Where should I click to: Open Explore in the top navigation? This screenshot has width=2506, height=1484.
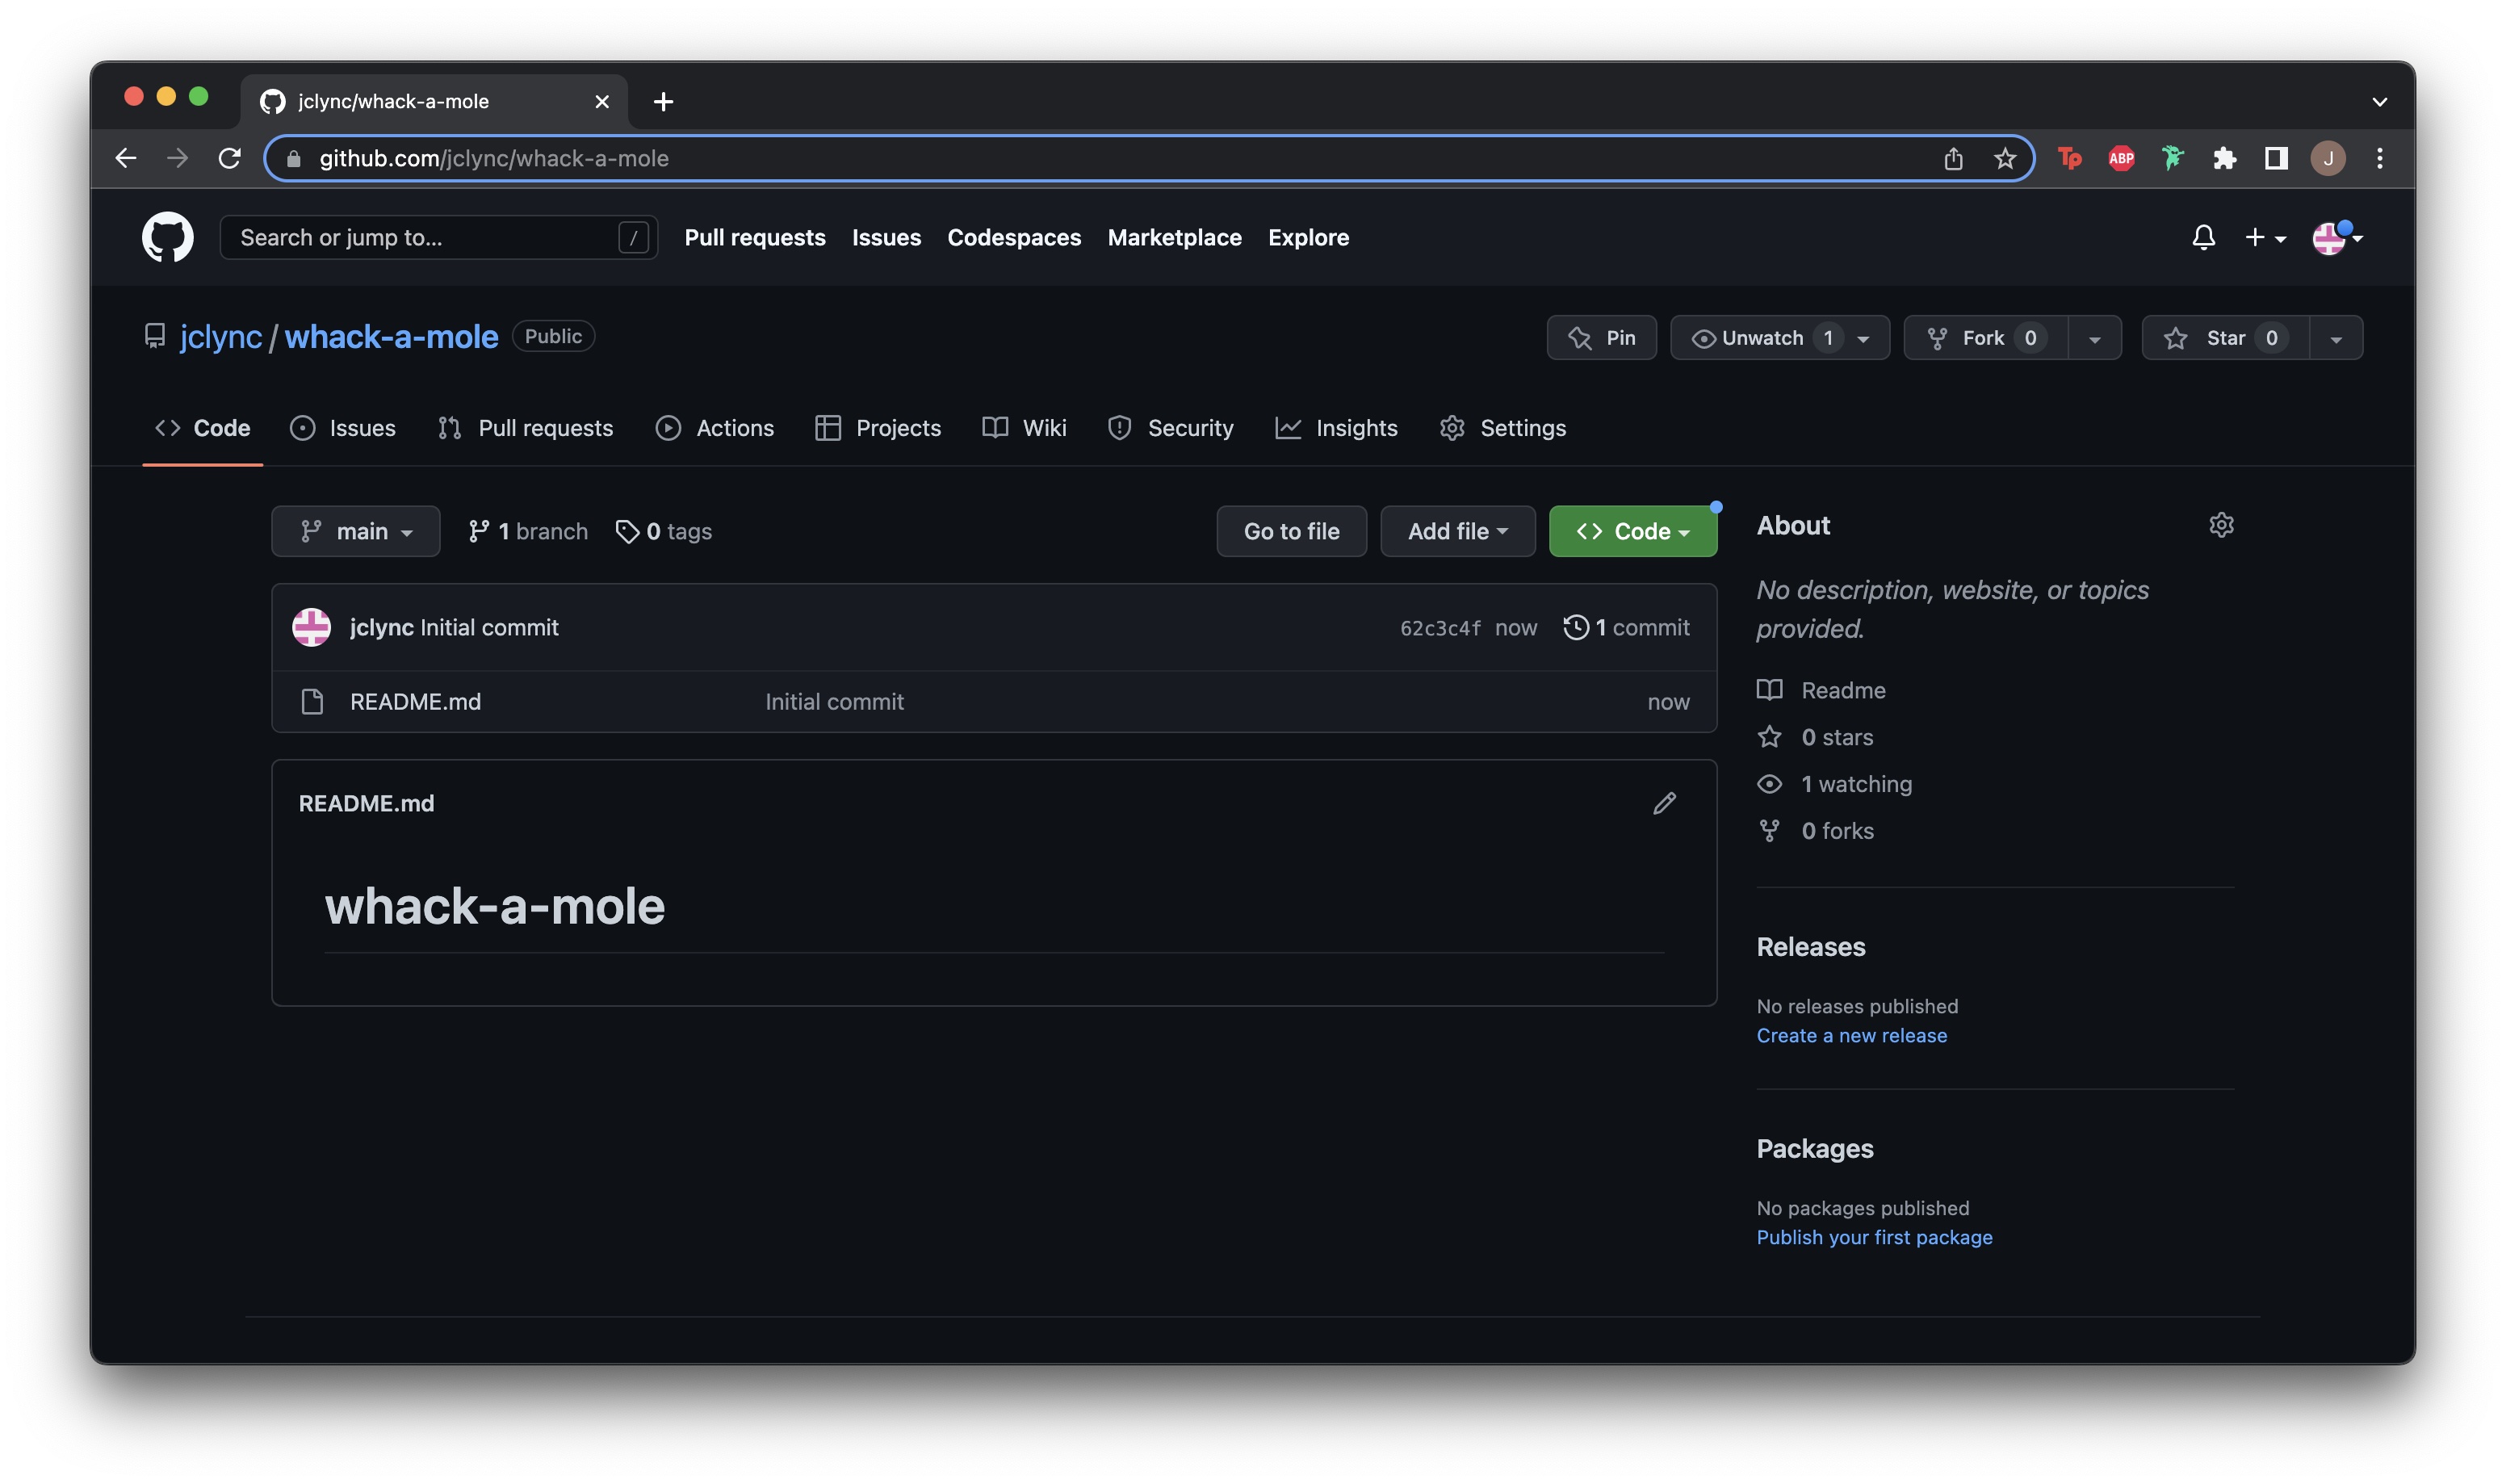pos(1309,237)
